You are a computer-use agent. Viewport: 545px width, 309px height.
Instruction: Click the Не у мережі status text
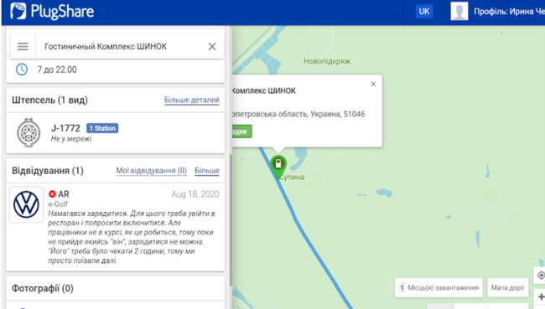[x=71, y=139]
